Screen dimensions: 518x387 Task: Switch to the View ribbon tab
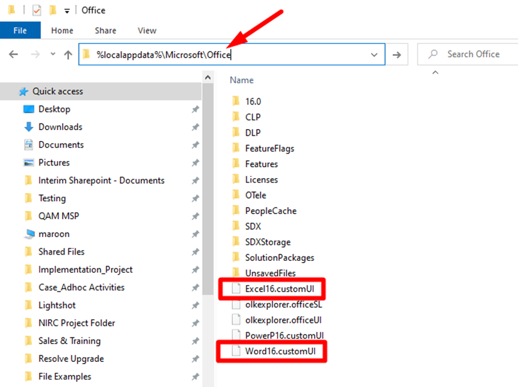pos(146,30)
